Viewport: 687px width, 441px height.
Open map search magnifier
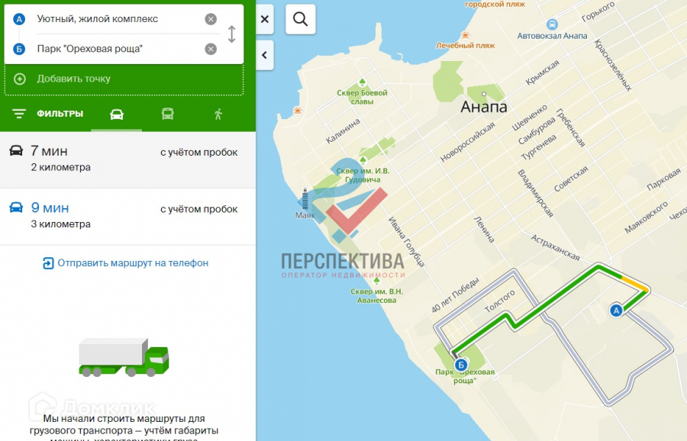pyautogui.click(x=301, y=19)
